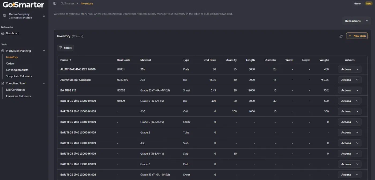This screenshot has height=180, width=375.
Task: Refresh the inventory table
Action: pos(341,36)
